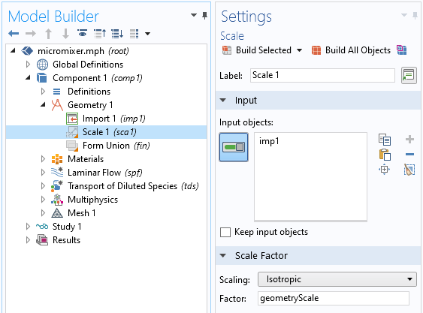This screenshot has height=313, width=423.
Task: Click the Show More Options eye icon
Action: coord(83,34)
